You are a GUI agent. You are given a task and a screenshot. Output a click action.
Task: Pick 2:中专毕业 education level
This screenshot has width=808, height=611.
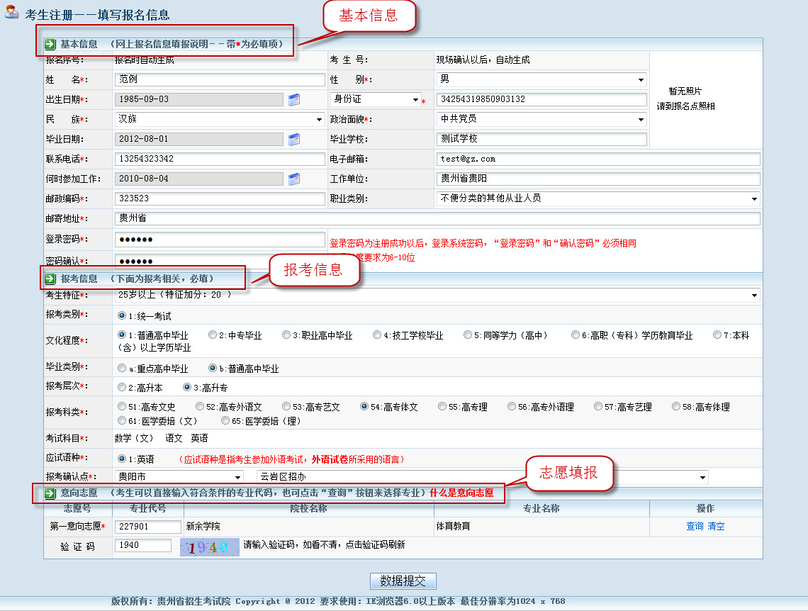tap(213, 335)
